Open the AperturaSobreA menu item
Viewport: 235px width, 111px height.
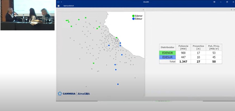click(x=69, y=6)
